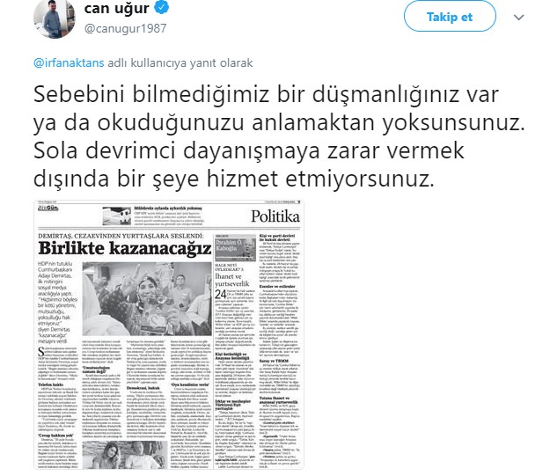Click 'adlı kullanıcıya yanıt olarak' reply context text

coord(180,62)
